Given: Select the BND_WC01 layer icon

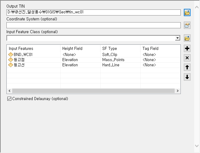Looking at the screenshot, I should coord(11,54).
